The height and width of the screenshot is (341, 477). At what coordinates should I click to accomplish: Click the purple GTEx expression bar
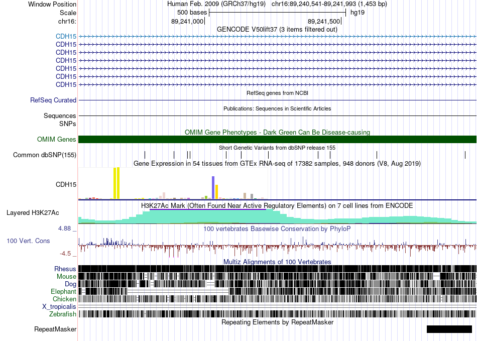[x=213, y=188]
